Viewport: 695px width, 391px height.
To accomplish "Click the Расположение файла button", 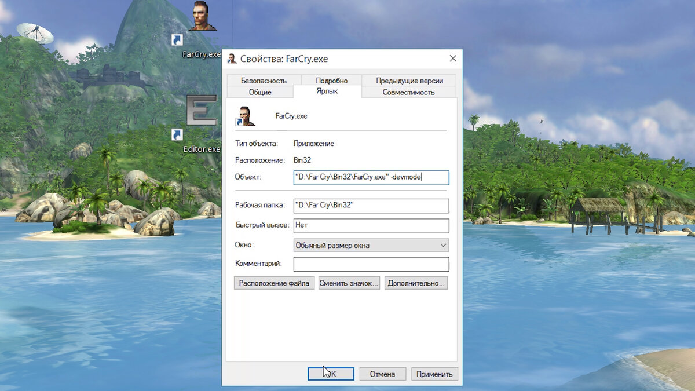I will (x=274, y=283).
